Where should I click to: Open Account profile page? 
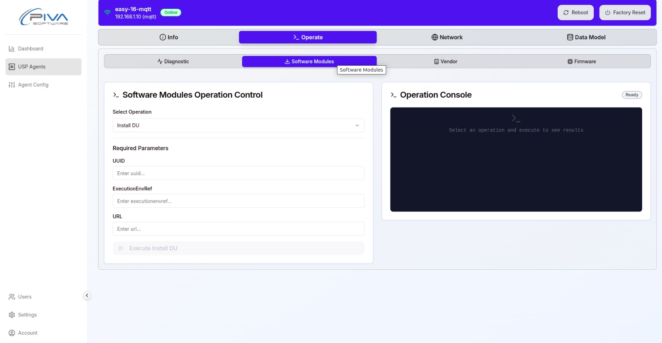point(27,333)
